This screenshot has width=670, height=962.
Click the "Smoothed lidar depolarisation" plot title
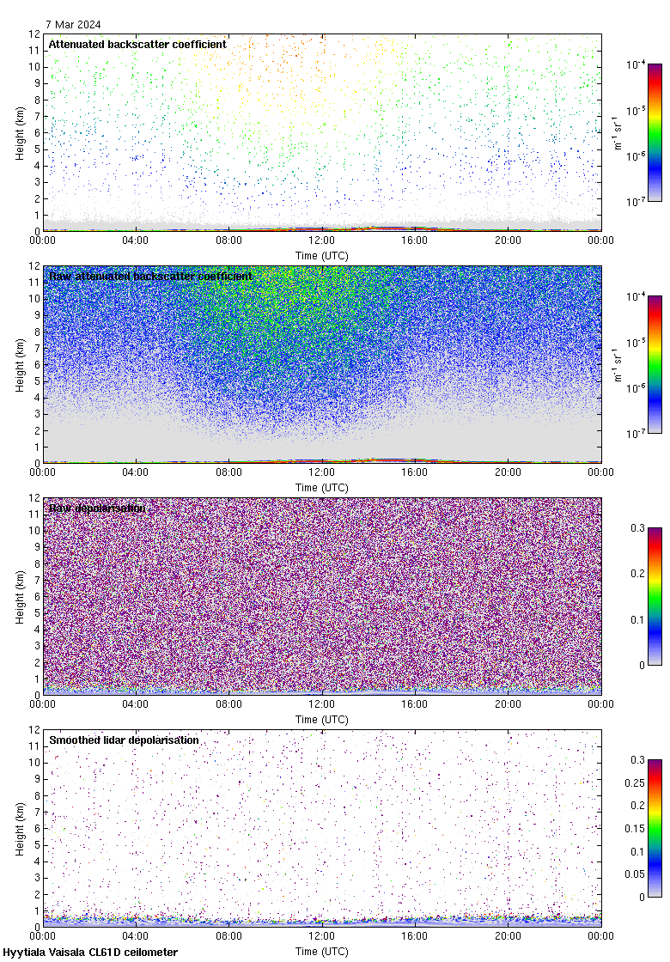pos(124,740)
